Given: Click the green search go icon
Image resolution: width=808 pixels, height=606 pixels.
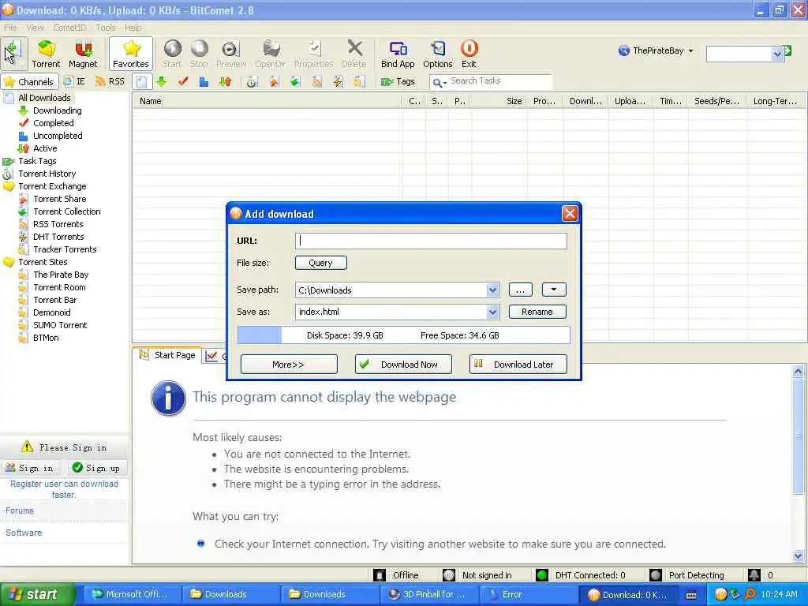Looking at the screenshot, I should [x=788, y=51].
